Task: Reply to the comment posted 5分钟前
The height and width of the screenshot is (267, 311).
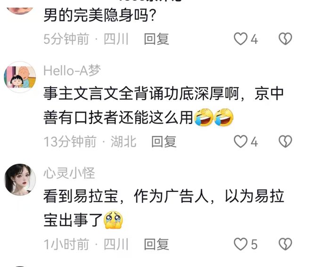Action: point(156,39)
